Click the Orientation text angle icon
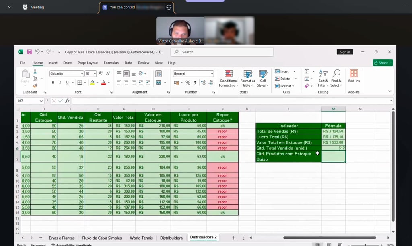This screenshot has width=412, height=246. click(x=141, y=73)
